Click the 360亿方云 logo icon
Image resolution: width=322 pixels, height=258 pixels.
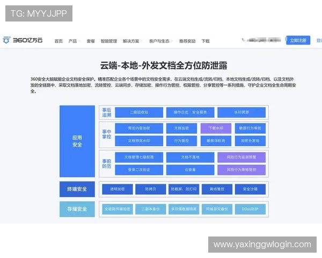(6, 40)
